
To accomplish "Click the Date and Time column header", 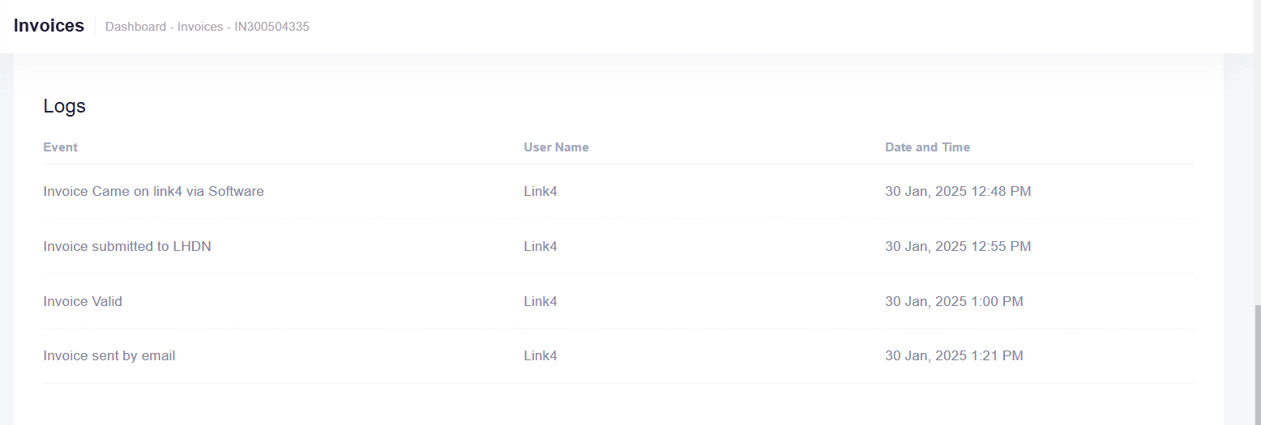I will pos(927,147).
